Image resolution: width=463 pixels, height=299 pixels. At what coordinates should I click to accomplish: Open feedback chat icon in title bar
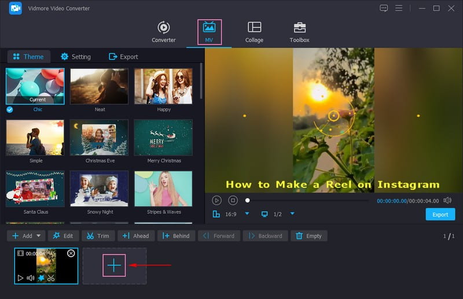pos(384,8)
